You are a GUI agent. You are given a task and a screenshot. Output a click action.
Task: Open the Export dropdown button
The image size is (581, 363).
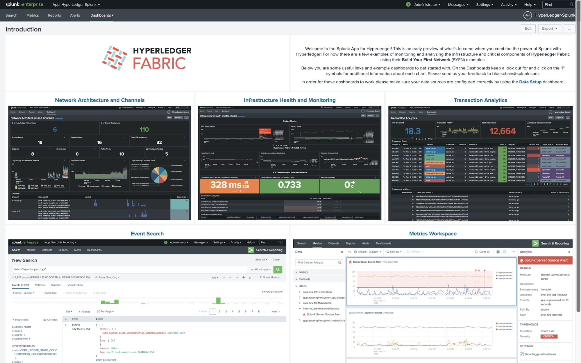click(x=549, y=28)
